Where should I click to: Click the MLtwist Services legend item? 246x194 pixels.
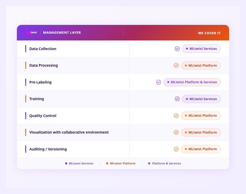[x=79, y=163]
